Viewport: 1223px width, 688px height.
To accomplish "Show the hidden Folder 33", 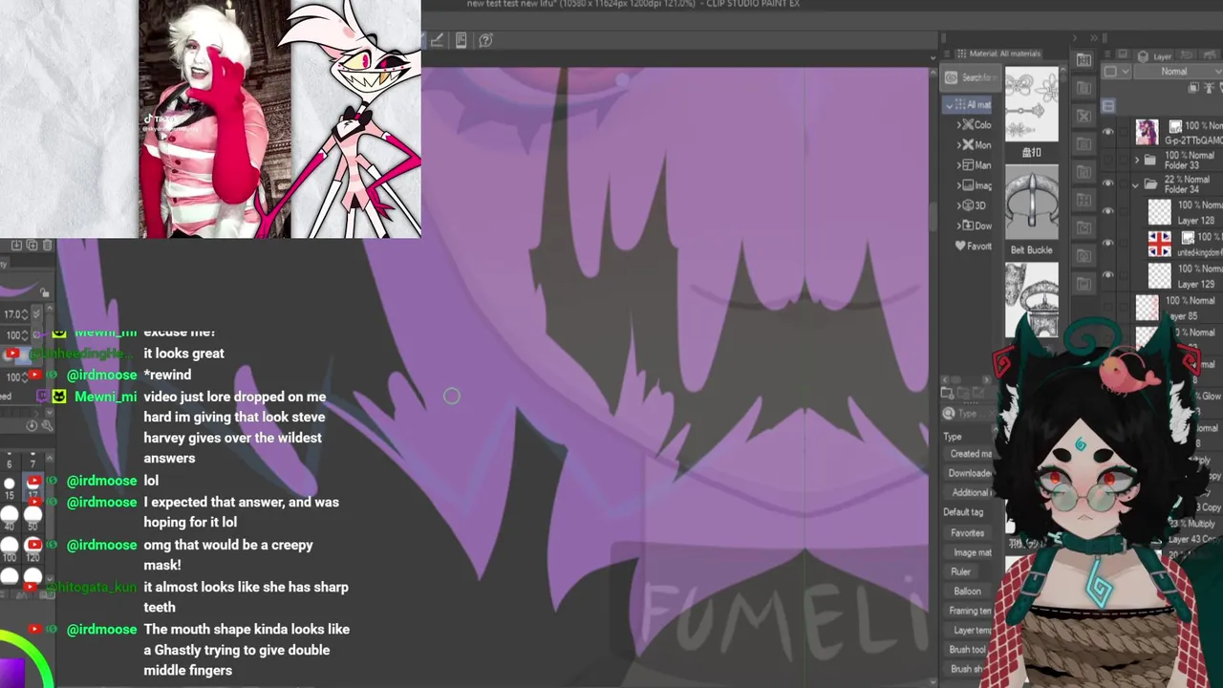I will 1108,160.
